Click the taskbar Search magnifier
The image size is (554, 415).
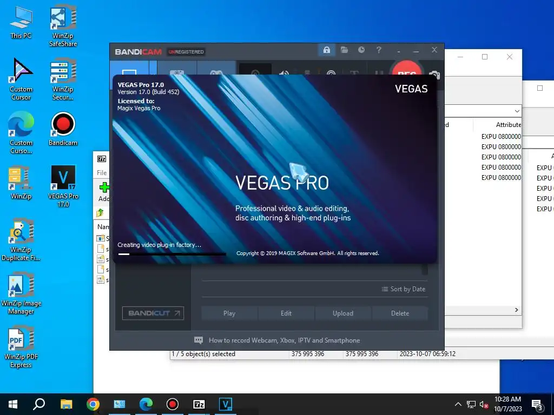tap(39, 404)
